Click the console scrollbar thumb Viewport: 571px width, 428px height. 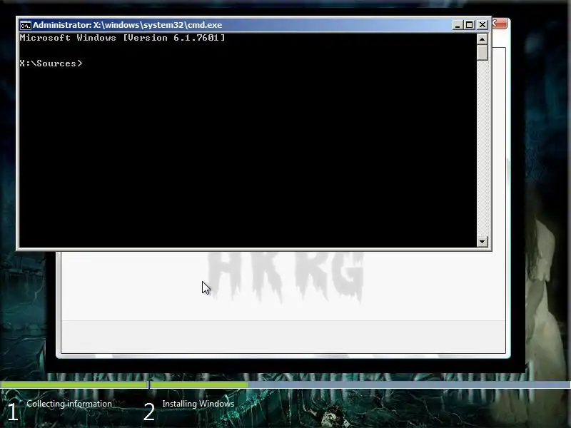[x=482, y=52]
